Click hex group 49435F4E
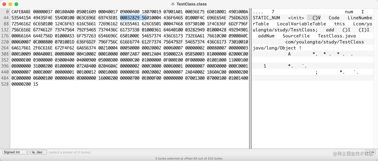Screen dimensions: 378x161 43,18
